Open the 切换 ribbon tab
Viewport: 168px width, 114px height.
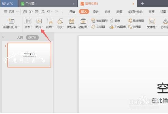point(107,12)
